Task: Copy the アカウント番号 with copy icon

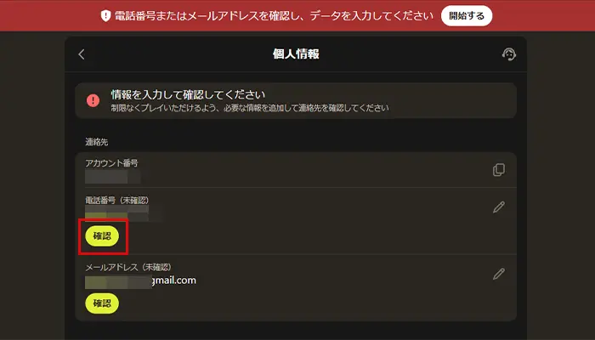Action: [499, 170]
